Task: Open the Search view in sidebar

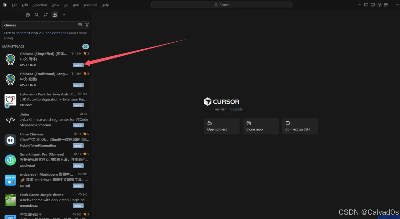Action: tap(37, 15)
